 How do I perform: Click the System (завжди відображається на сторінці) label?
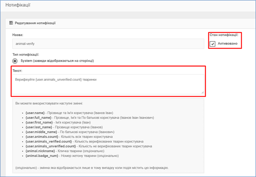pyautogui.click(x=57, y=61)
